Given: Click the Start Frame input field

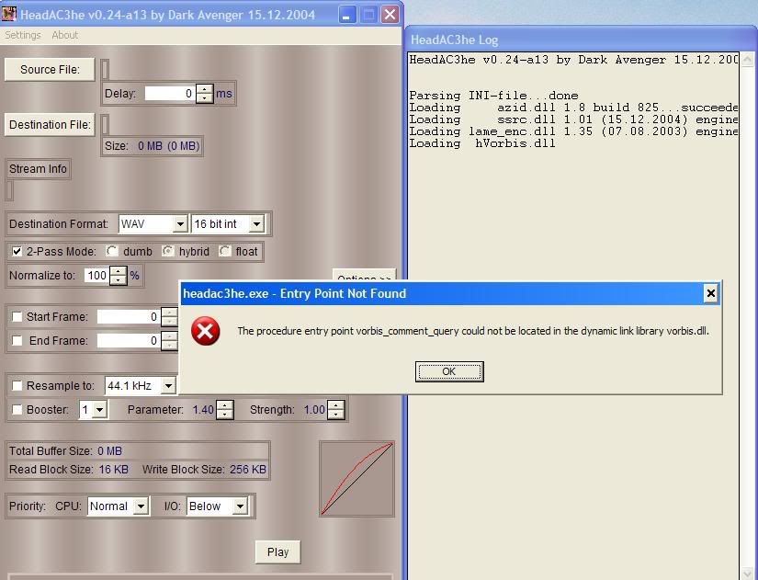Looking at the screenshot, I should (x=129, y=317).
